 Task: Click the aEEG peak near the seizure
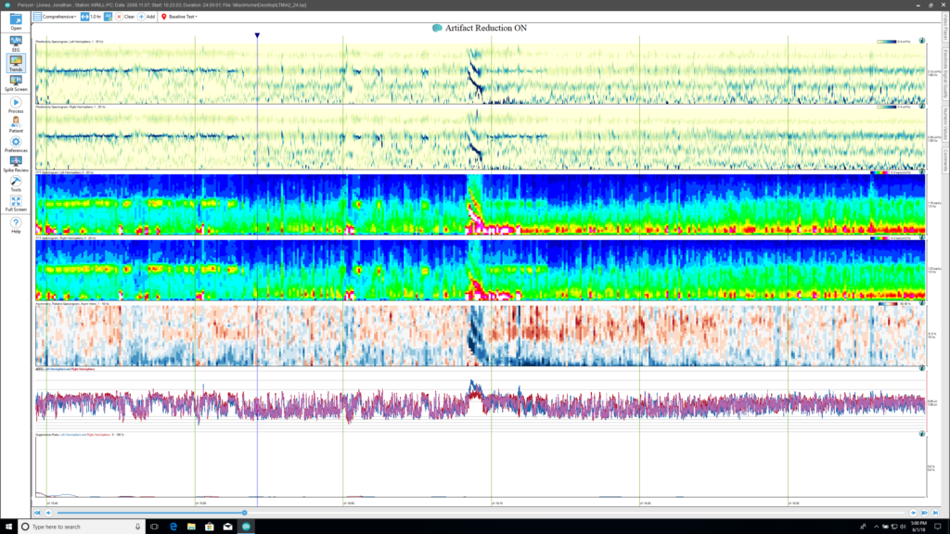tap(474, 388)
